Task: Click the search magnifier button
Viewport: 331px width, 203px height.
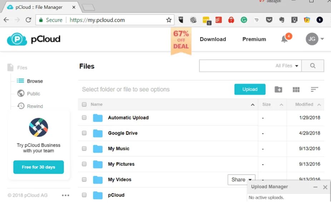Action: coord(313,66)
